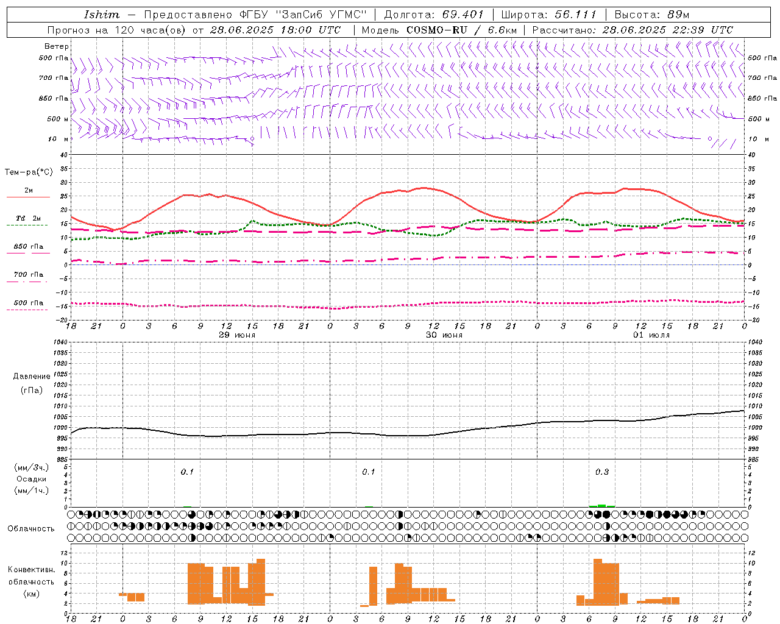Click the Осадки precipitation label
The image size is (780, 624).
coord(32,479)
